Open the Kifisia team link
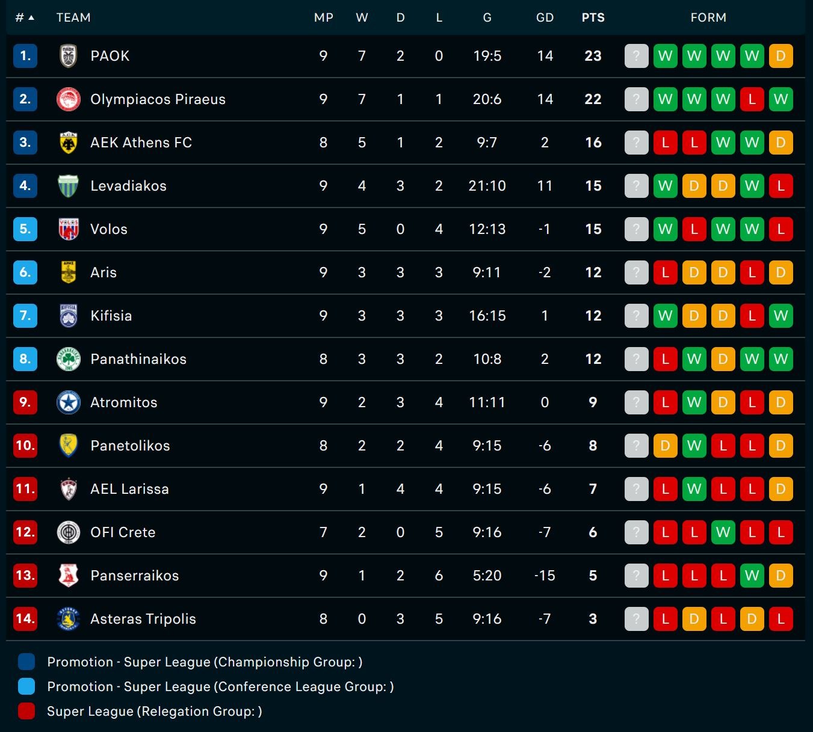The image size is (813, 732). [111, 316]
